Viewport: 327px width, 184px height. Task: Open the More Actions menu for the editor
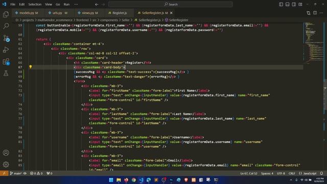pyautogui.click(x=321, y=13)
